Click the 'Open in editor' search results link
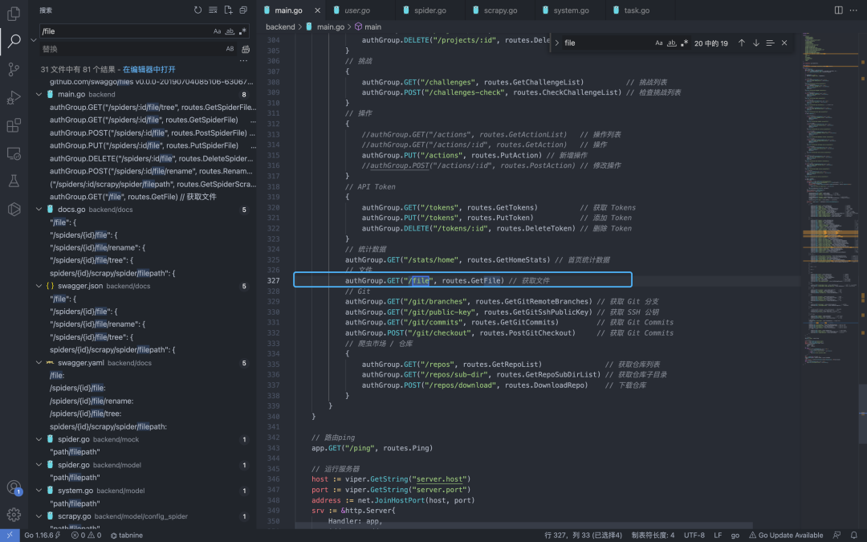Viewport: 867px width, 542px height. (149, 70)
